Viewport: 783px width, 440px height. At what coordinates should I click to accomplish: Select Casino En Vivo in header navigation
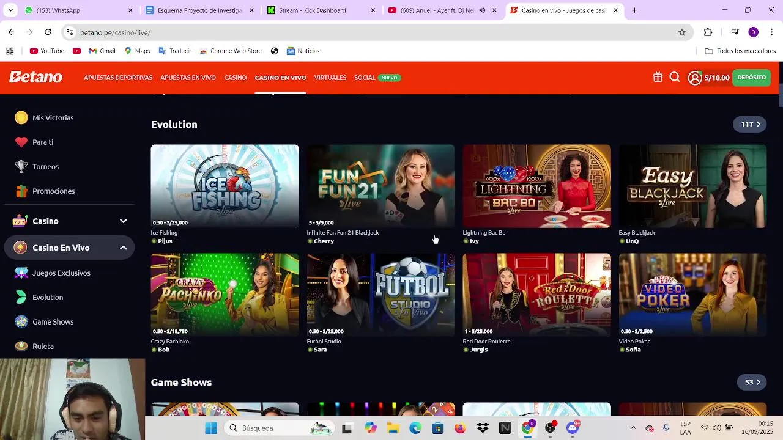click(280, 78)
